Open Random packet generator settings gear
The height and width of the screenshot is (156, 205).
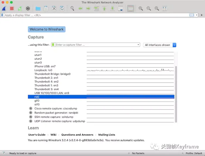click(31, 113)
